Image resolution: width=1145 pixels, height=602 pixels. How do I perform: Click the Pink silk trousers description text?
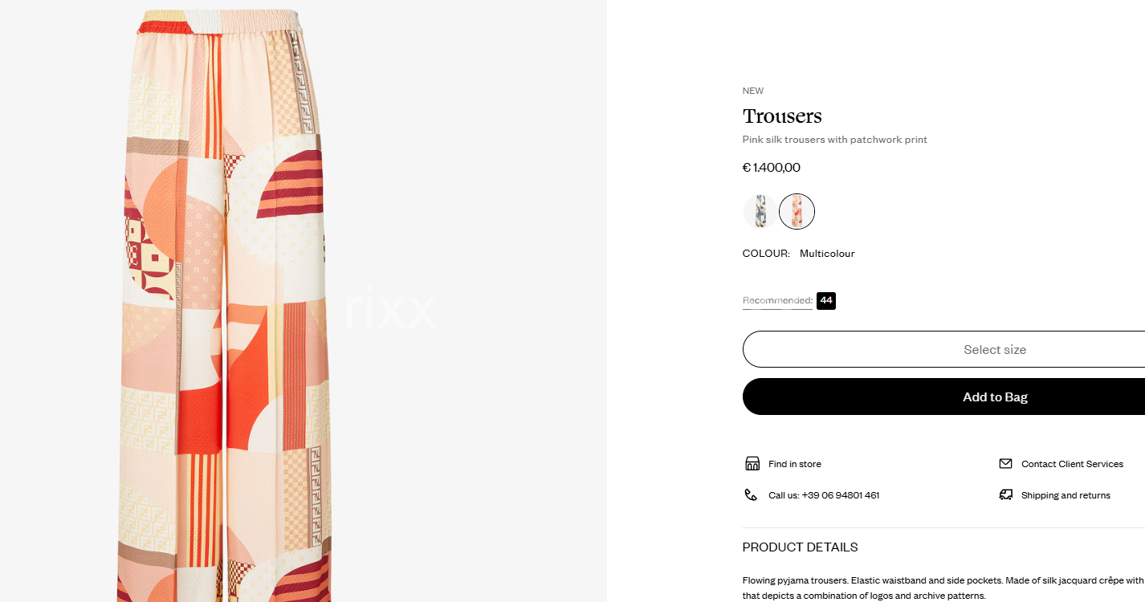coord(835,140)
